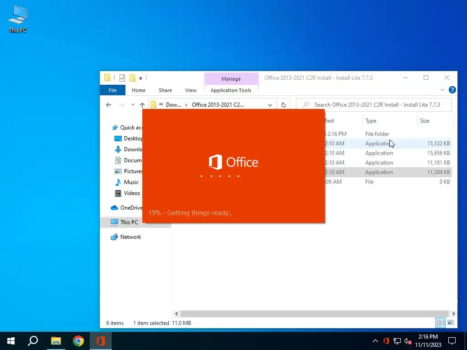Open Videos in navigation pane
The width and height of the screenshot is (467, 350).
pos(128,193)
